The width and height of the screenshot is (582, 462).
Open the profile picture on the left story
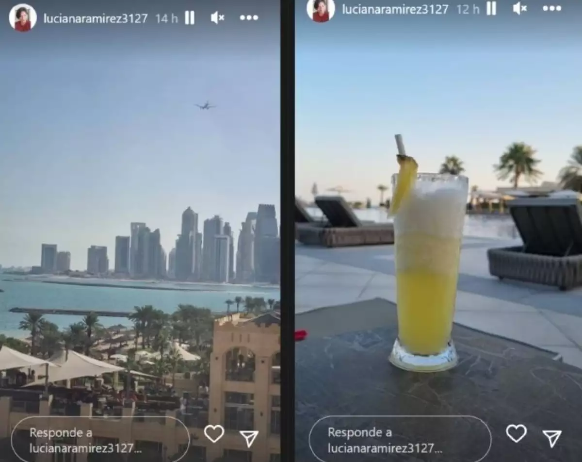(22, 18)
